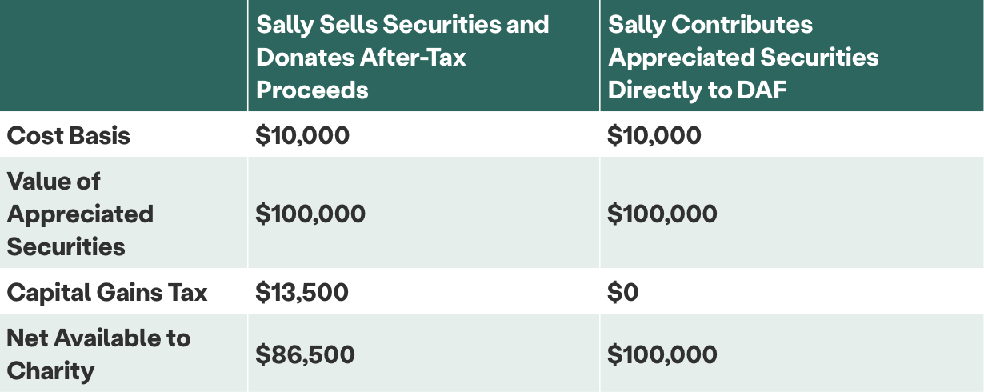Select the 'Cost Basis' row label
The height and width of the screenshot is (392, 984).
pos(69,135)
